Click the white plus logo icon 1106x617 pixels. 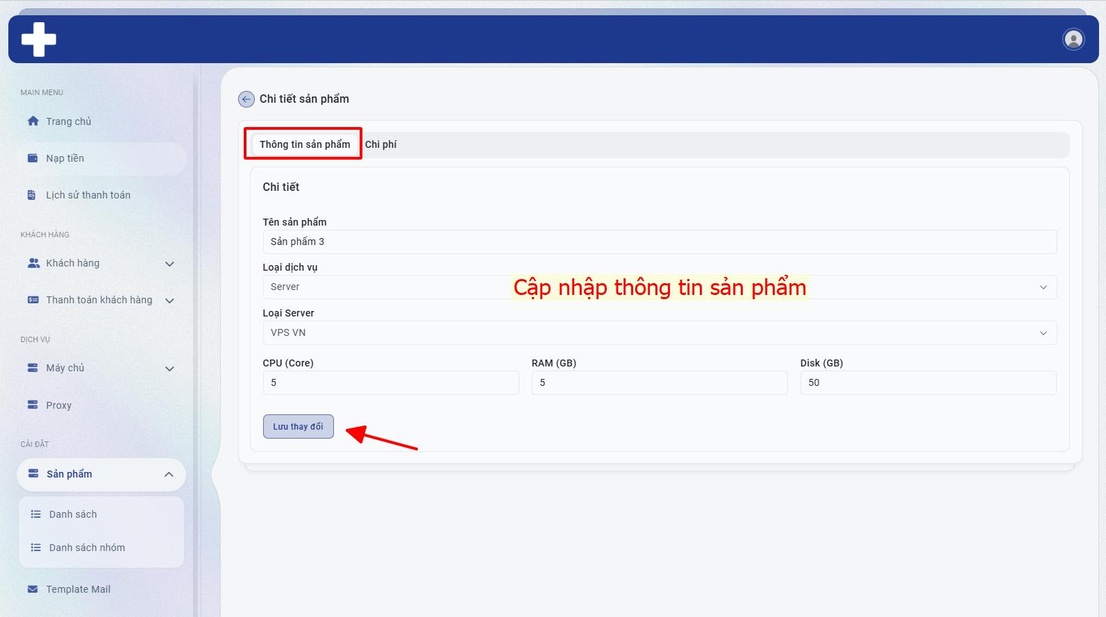[x=39, y=39]
